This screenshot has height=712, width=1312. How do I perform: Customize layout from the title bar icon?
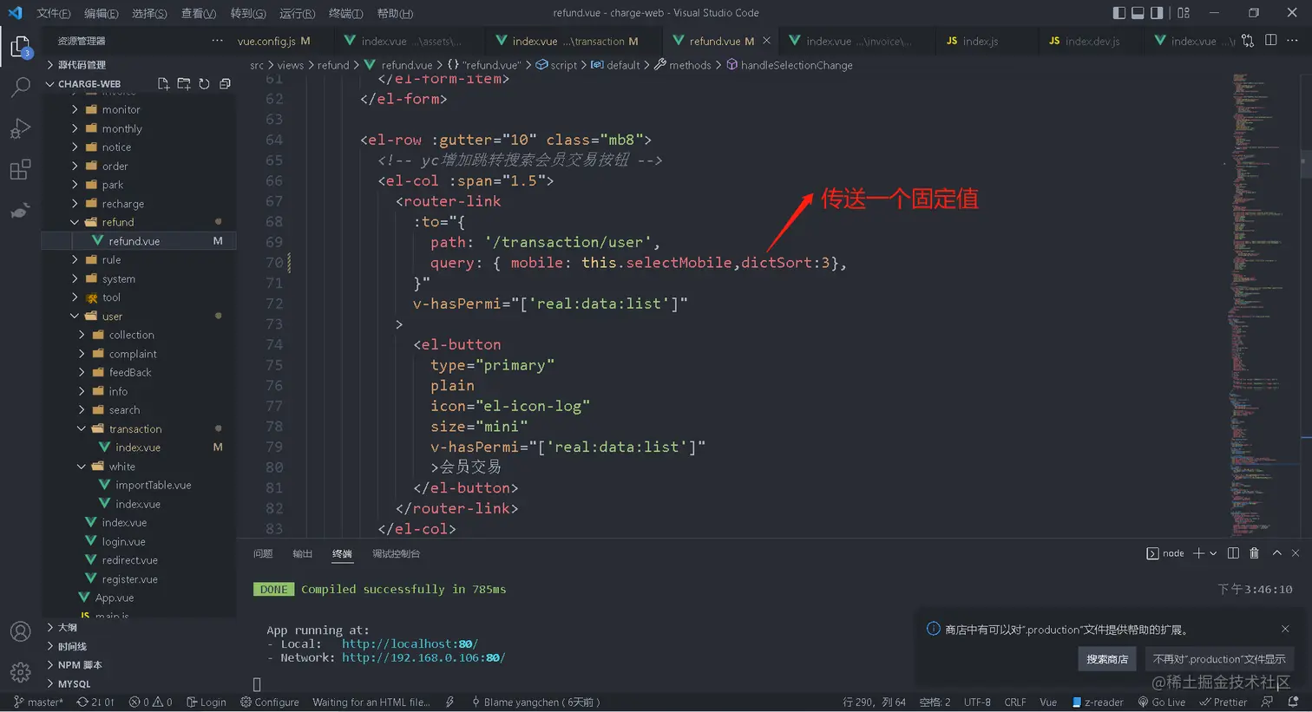coord(1184,13)
